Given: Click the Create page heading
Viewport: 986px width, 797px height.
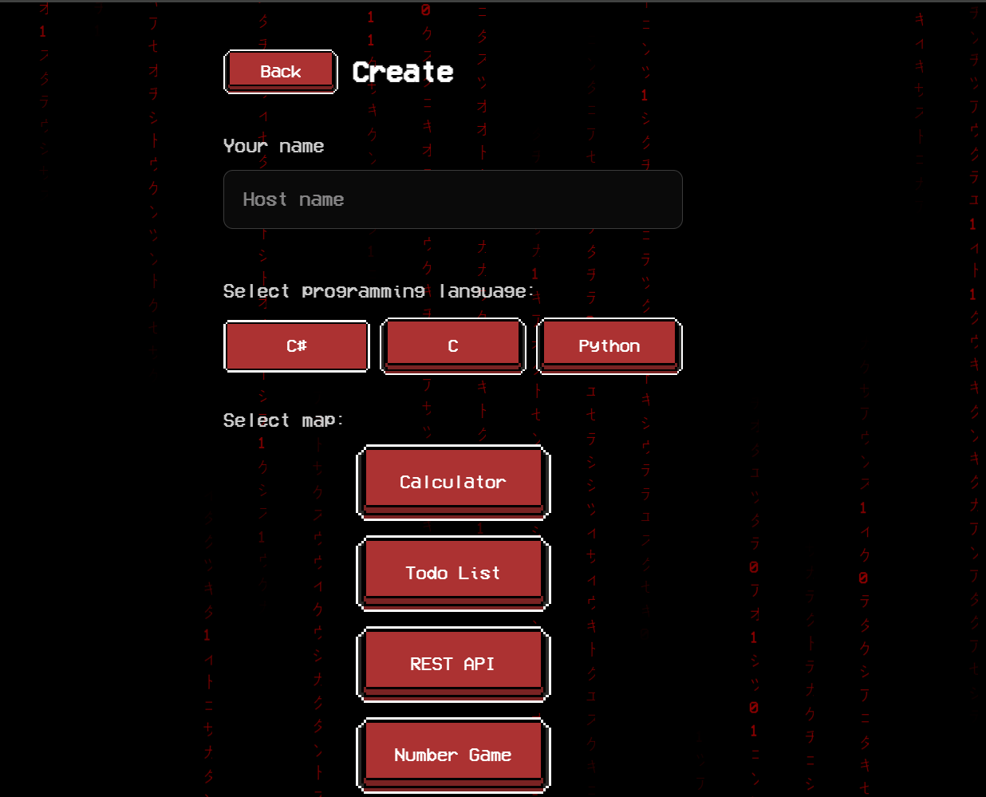Looking at the screenshot, I should [x=403, y=72].
